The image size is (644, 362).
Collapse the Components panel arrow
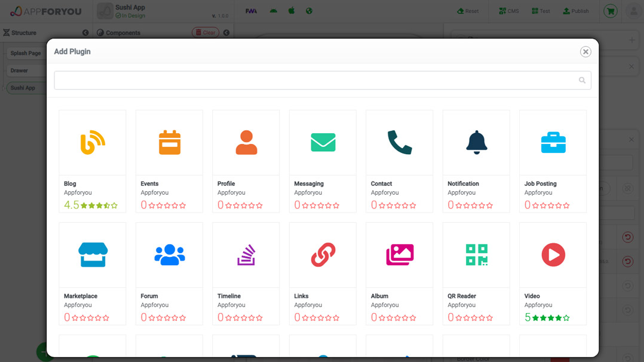tap(226, 33)
